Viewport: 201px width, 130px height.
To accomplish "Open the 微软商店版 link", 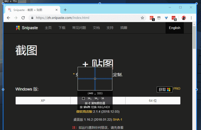I will point(84,112).
